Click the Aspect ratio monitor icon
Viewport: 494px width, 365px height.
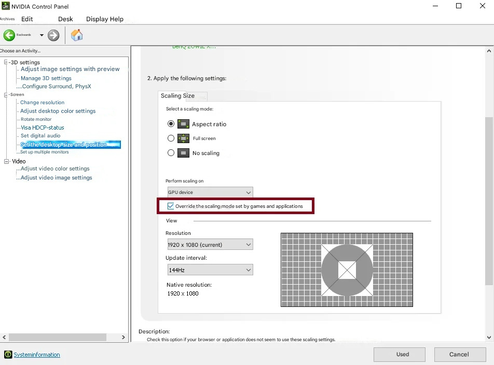(183, 124)
